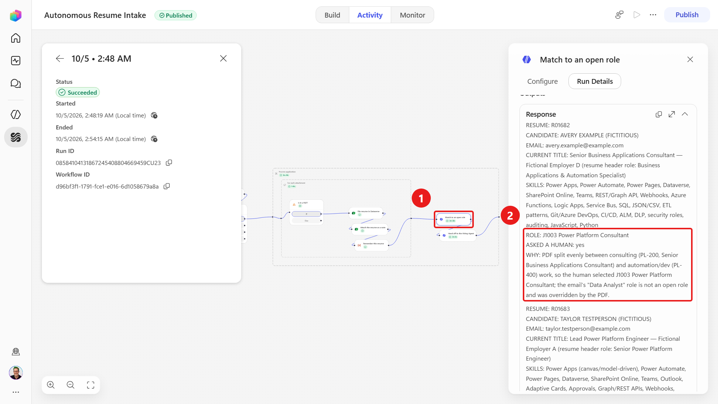Zoom in on the workflow canvas
This screenshot has height=404, width=718.
51,385
